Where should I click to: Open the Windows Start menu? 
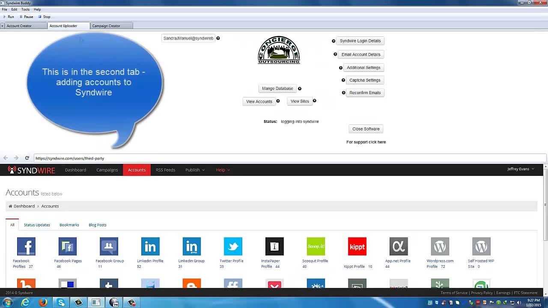[8, 302]
